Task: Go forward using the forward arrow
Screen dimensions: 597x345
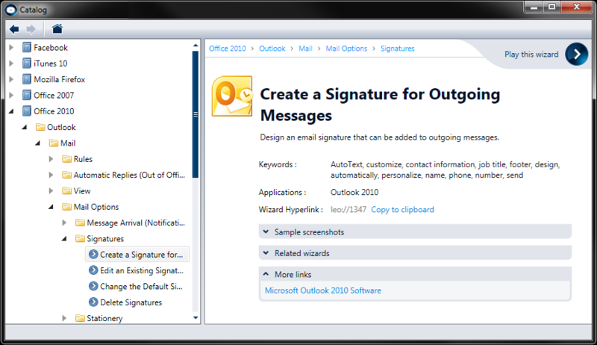Action: (31, 29)
